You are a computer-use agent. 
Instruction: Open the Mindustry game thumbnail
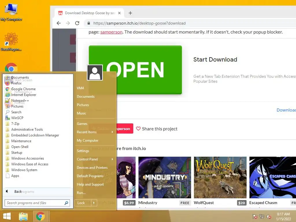[164, 177]
